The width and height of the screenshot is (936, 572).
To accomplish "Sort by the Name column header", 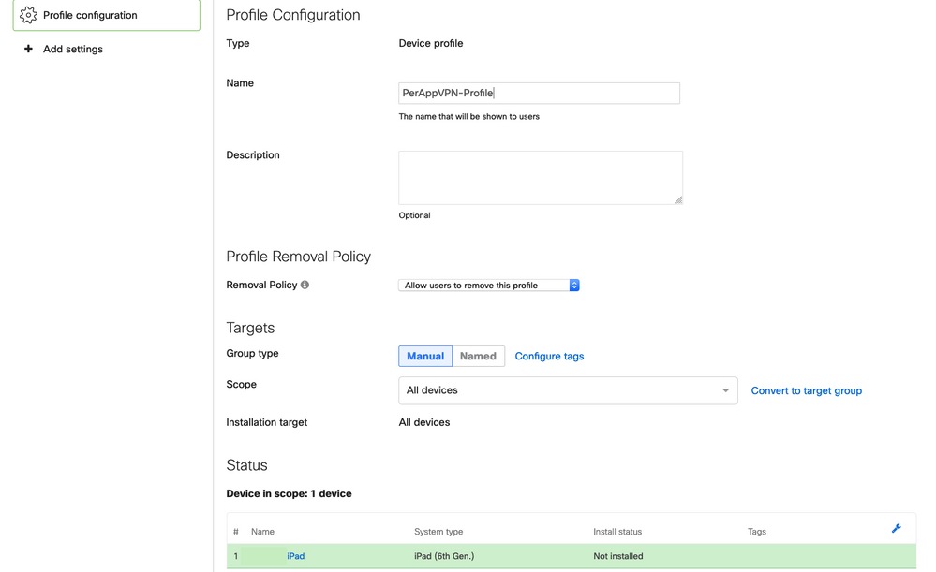I will [x=262, y=532].
